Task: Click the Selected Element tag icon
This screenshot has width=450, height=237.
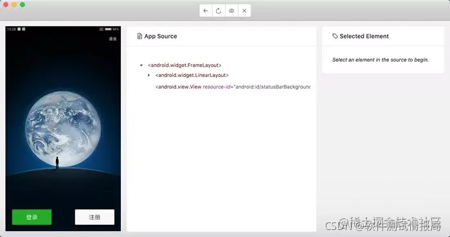Action: pyautogui.click(x=335, y=36)
